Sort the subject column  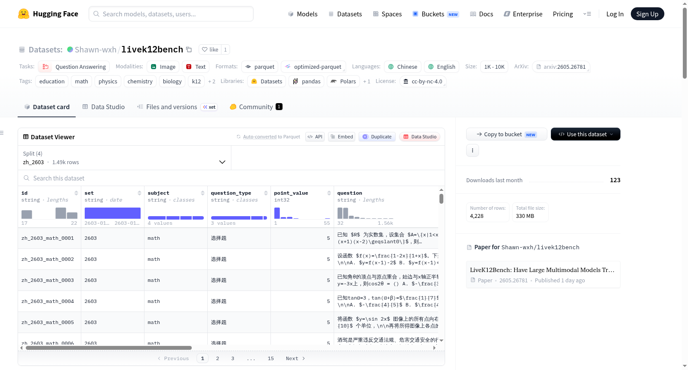(x=203, y=193)
